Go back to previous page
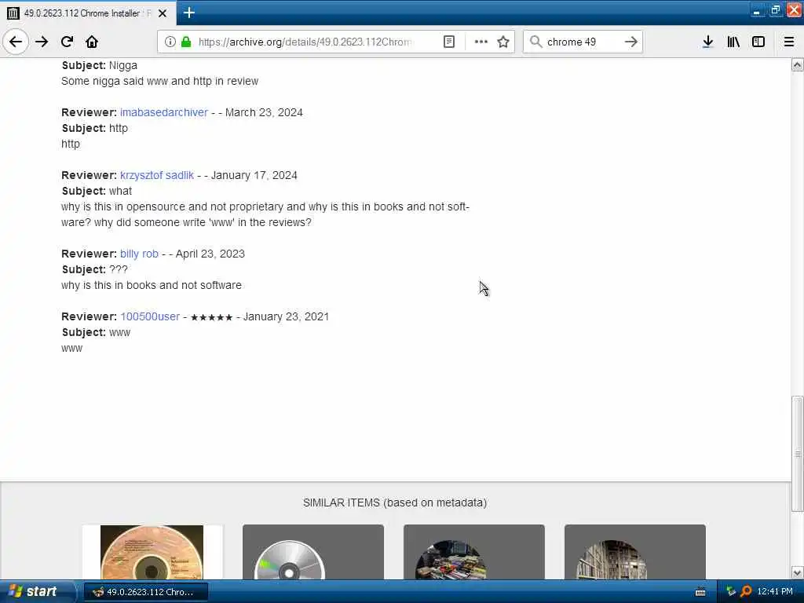This screenshot has width=804, height=603. pos(16,42)
